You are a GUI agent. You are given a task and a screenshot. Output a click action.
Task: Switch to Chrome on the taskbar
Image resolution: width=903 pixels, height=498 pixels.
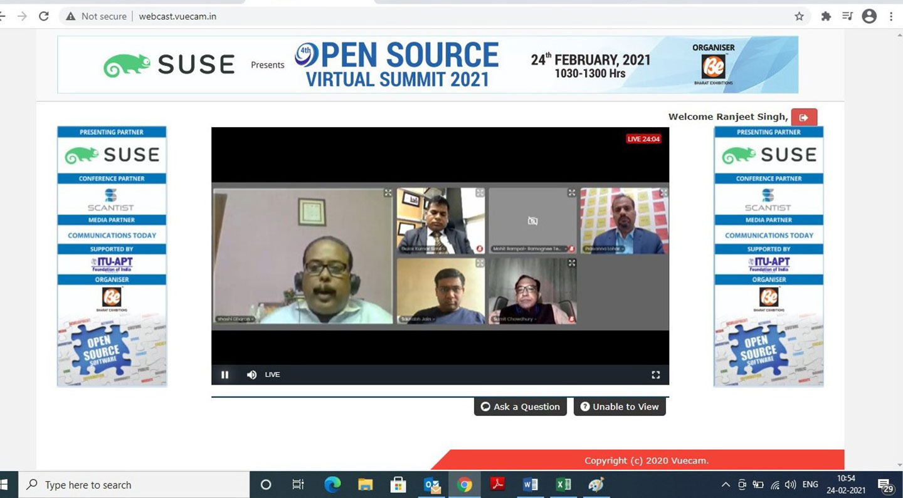click(x=465, y=485)
